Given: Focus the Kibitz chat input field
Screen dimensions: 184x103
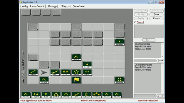Looking at the screenshot, I should 145,61.
